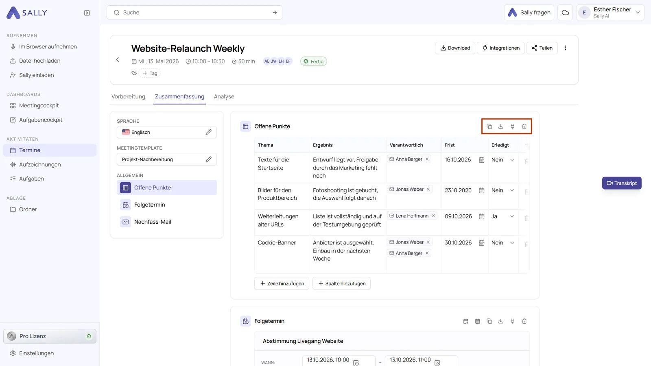The height and width of the screenshot is (366, 651).
Task: Copy the Folgetermin section
Action: coord(489,321)
